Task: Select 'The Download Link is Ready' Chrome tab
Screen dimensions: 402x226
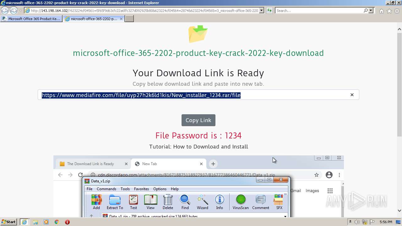Action: (x=93, y=164)
